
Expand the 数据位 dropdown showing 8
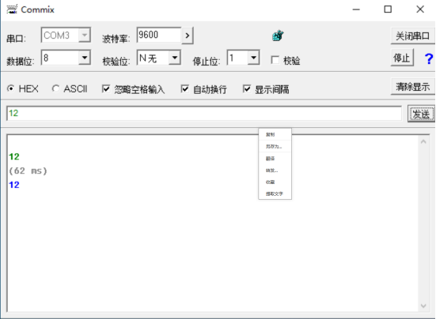84,58
